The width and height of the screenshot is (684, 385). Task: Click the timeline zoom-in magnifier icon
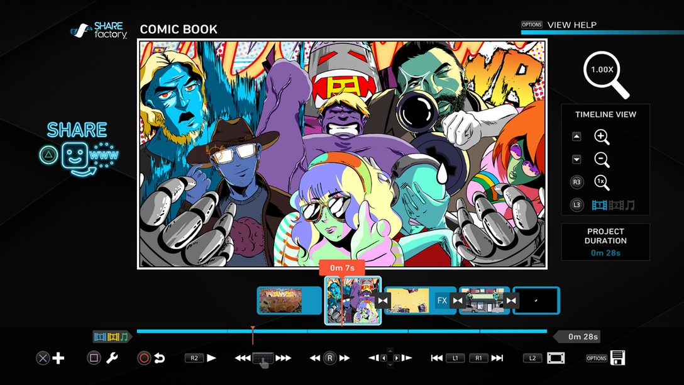click(x=602, y=137)
